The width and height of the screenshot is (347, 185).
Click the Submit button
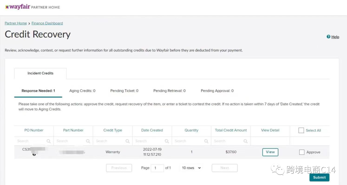[319, 177]
